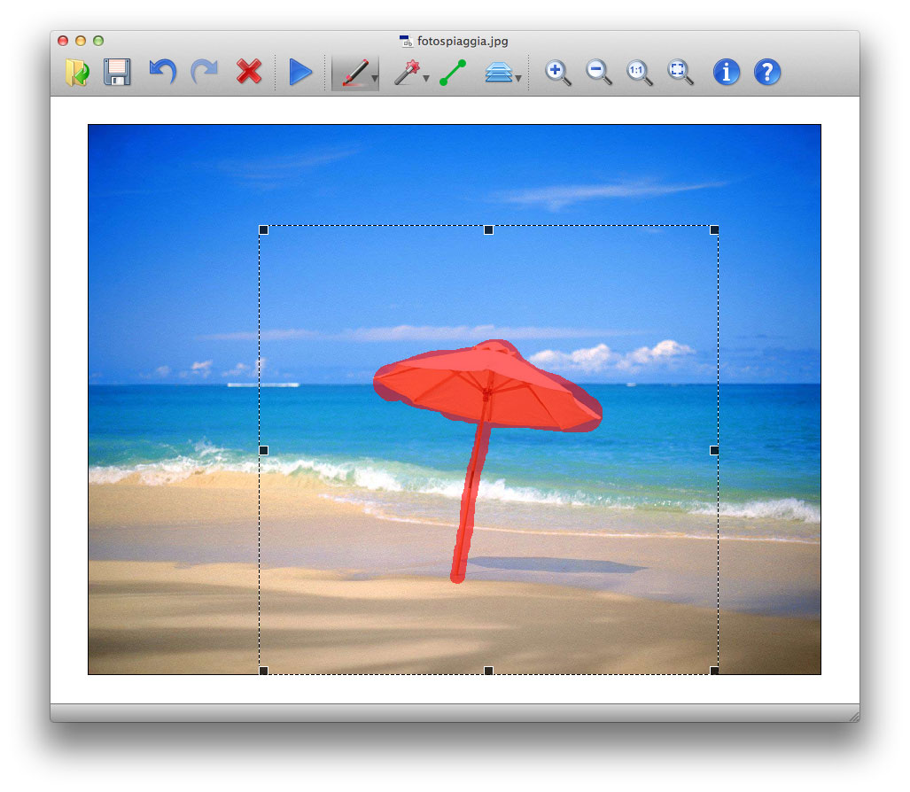
Task: Open an image file with the folder icon
Action: coord(77,73)
